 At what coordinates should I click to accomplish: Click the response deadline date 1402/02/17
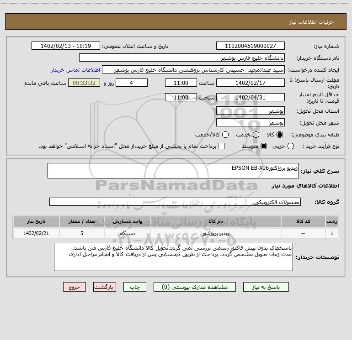251,83
